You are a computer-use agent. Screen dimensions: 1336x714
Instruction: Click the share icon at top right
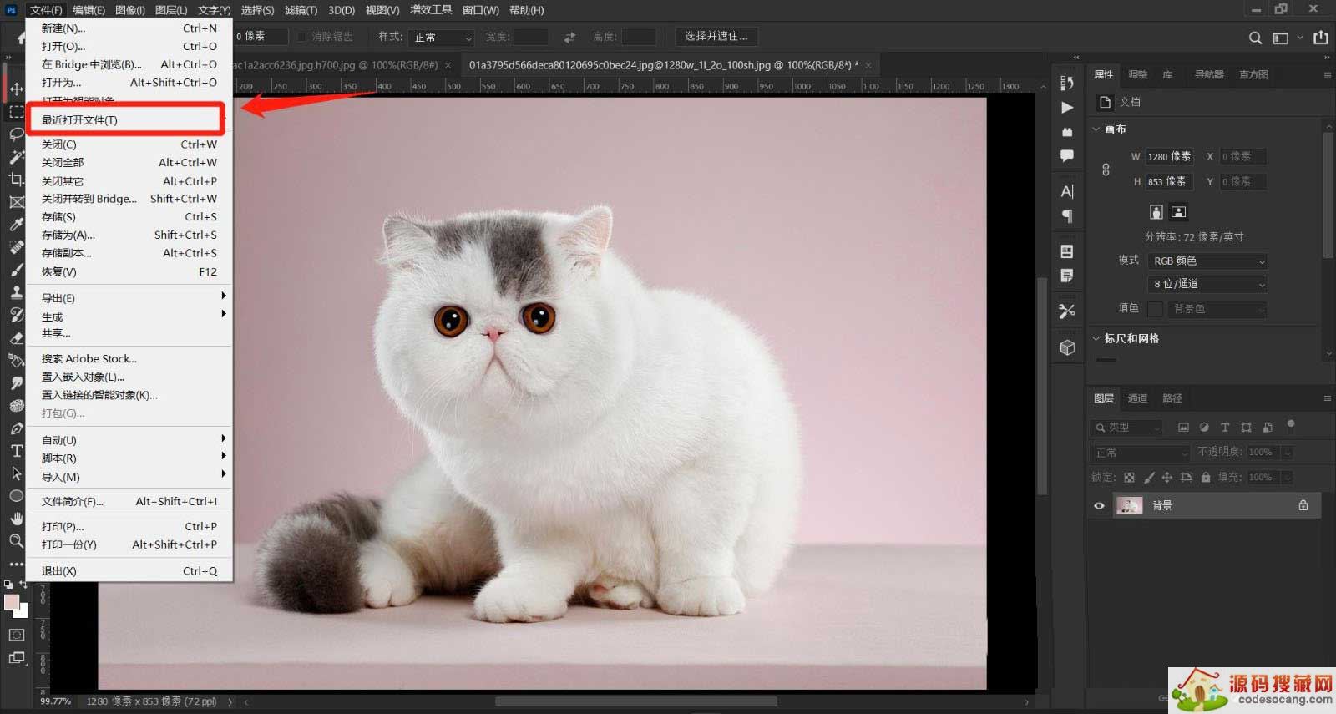(1320, 38)
